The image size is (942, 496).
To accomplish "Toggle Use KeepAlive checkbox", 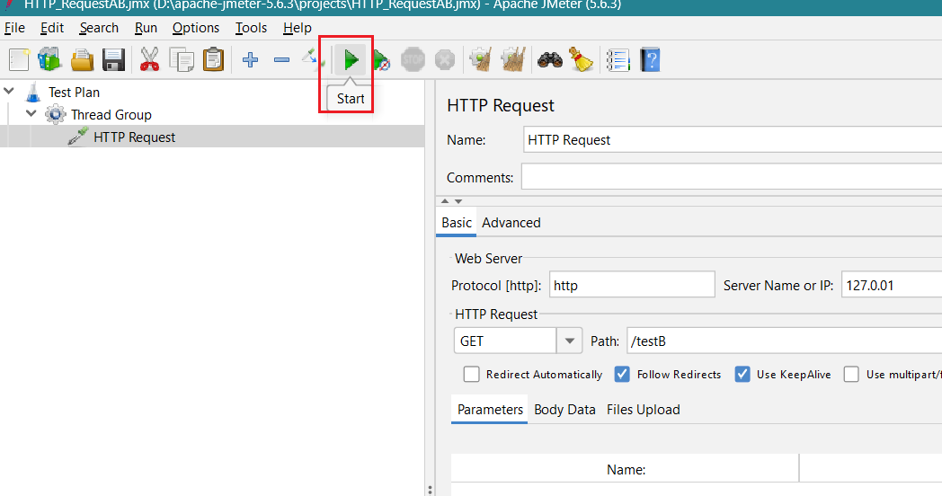I will [742, 374].
